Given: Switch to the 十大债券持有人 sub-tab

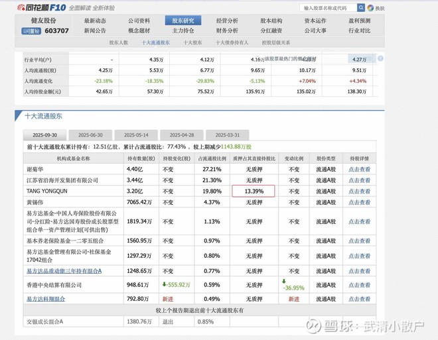Looking at the screenshot, I should click(x=232, y=42).
